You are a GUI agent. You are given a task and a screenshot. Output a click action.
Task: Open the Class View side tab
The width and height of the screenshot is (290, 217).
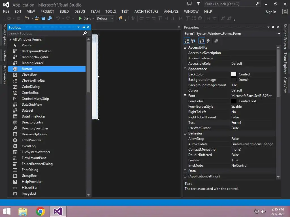[x=285, y=85]
